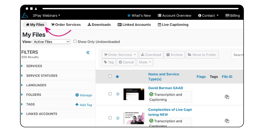
Task: Open the More dropdown button
Action: 145,62
